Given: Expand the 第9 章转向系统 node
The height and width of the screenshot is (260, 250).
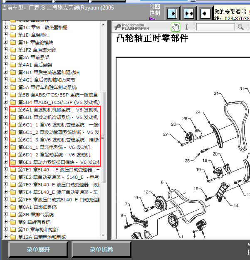Looking at the screenshot, I should point(5,222).
